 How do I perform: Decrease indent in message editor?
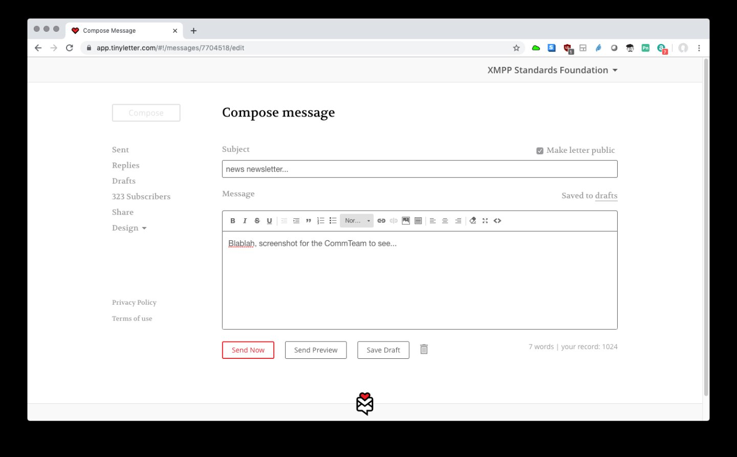(284, 221)
